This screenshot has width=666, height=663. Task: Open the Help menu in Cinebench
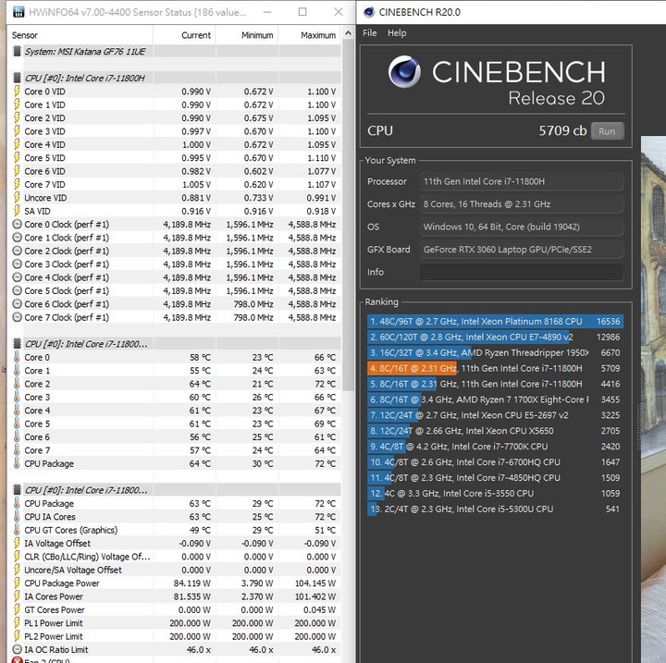click(x=397, y=33)
